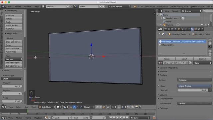Click the Assign material button
This screenshot has height=120, width=213.
coord(166,59)
